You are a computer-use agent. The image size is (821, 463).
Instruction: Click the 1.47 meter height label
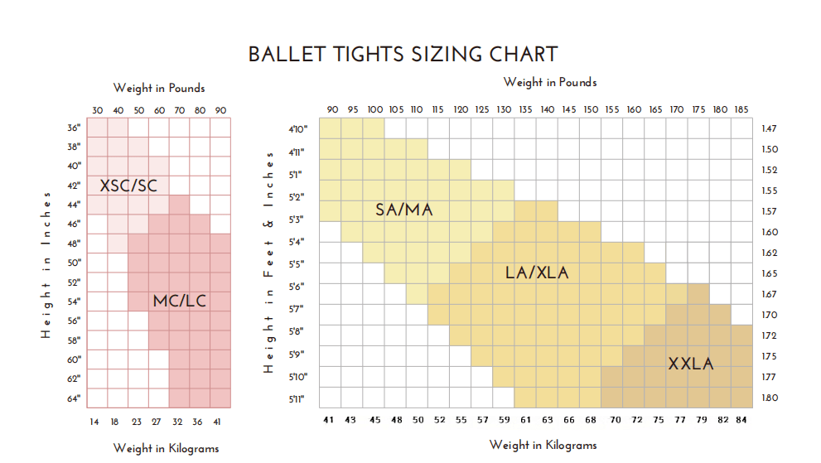[769, 128]
